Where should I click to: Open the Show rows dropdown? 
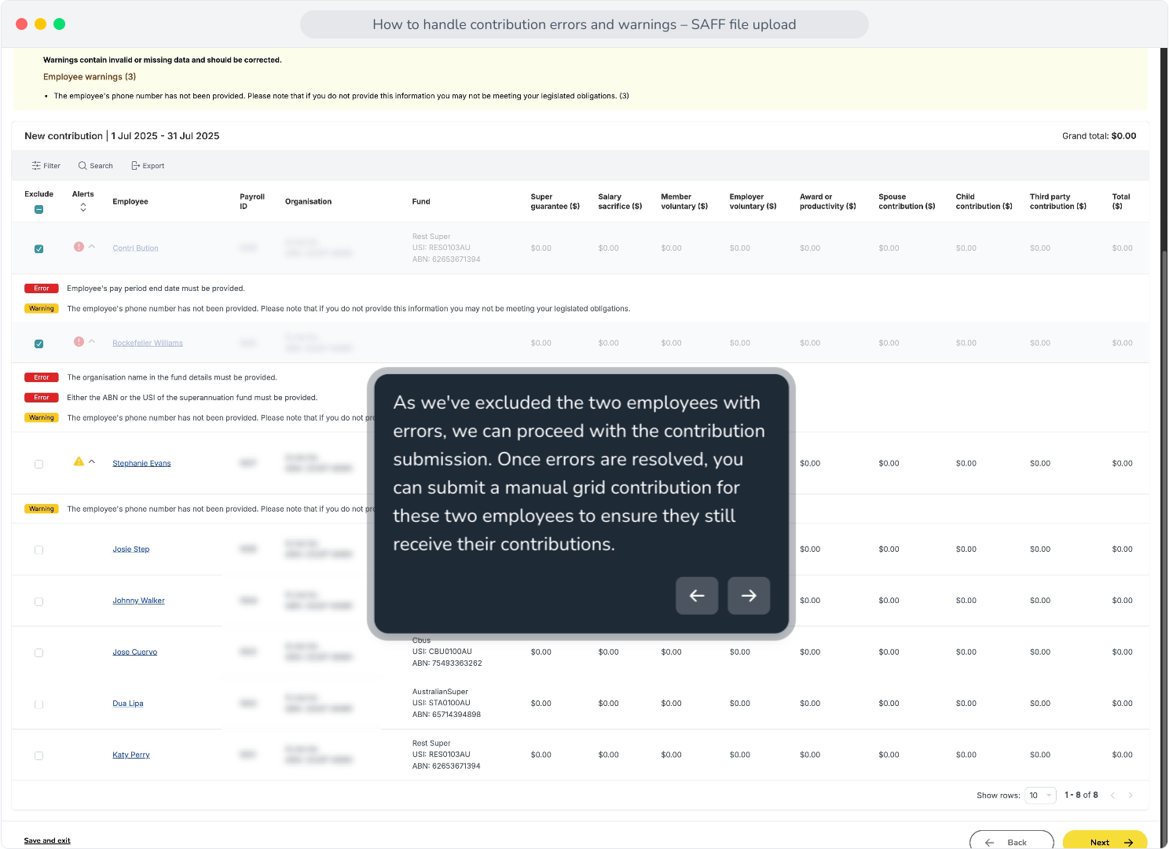tap(1040, 796)
